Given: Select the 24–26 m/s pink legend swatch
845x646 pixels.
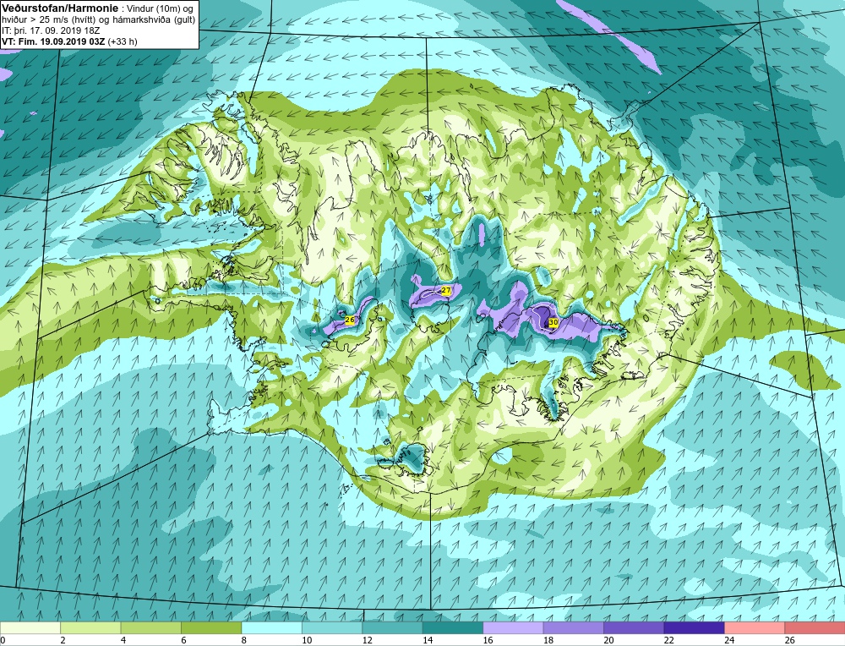Looking at the screenshot, I should coord(755,627).
